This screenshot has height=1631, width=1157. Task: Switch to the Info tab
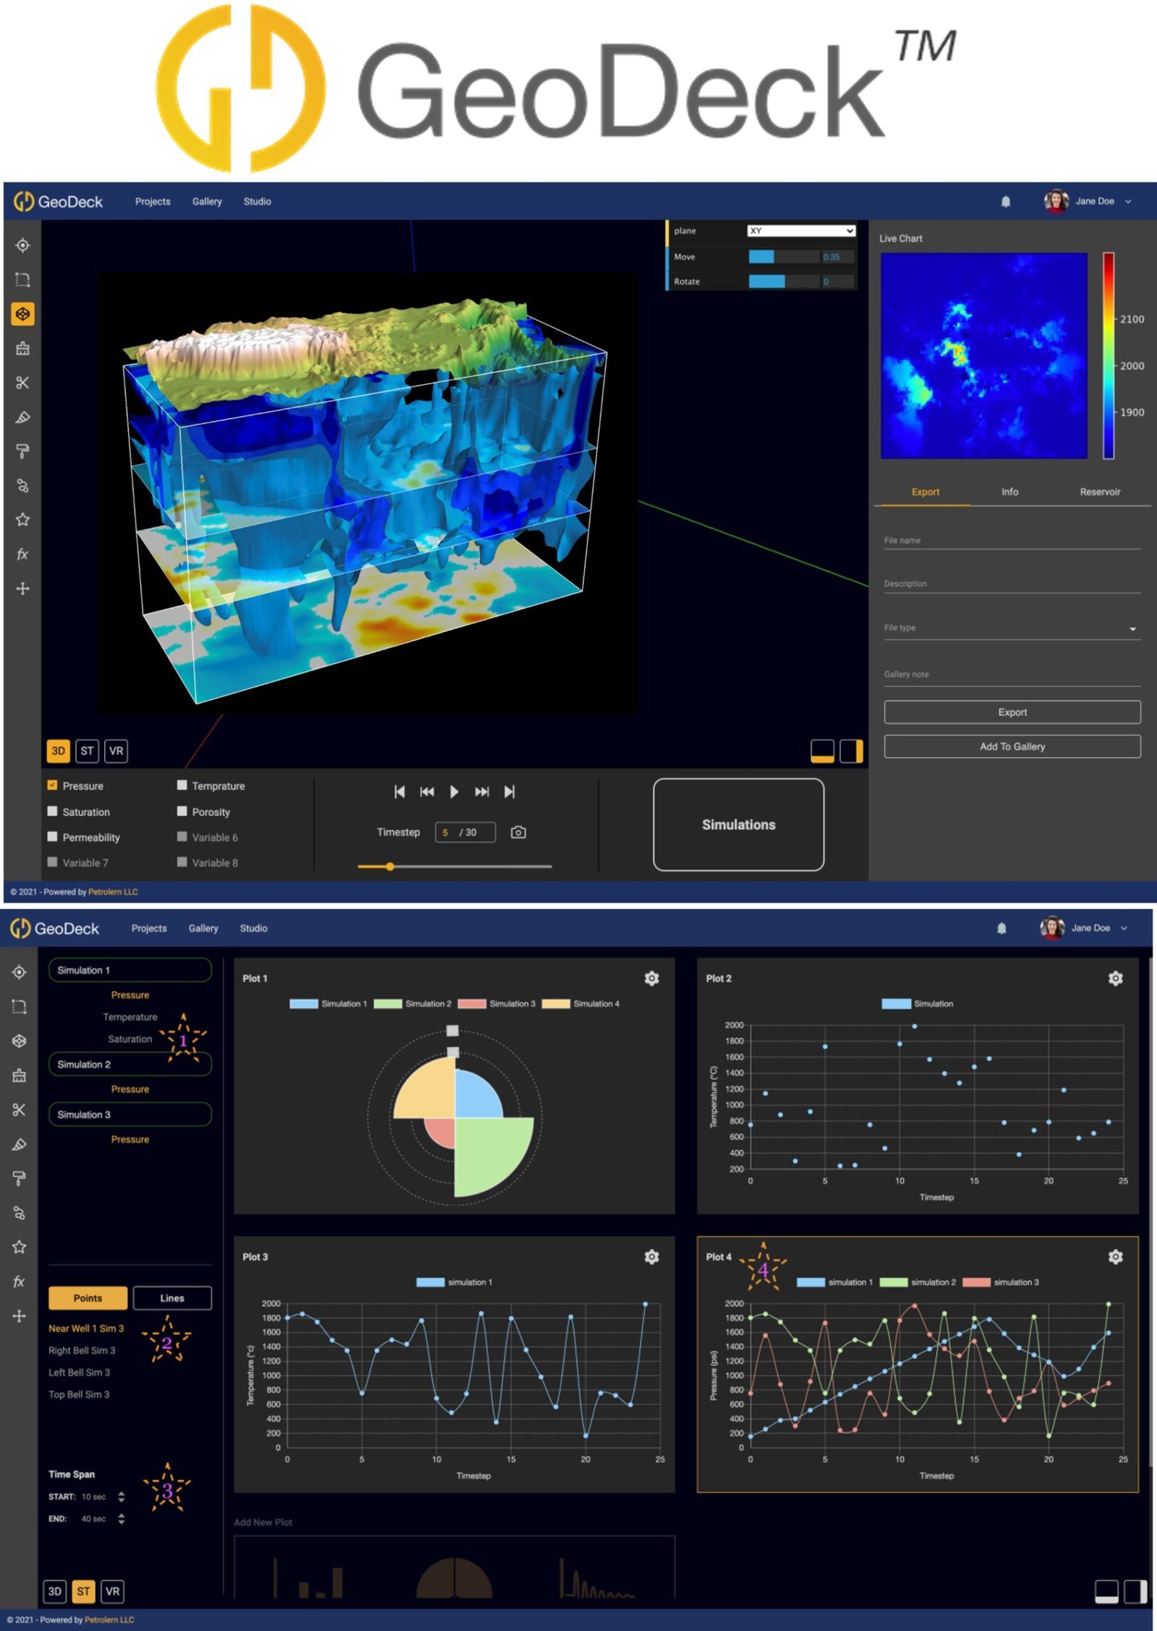(x=1009, y=492)
